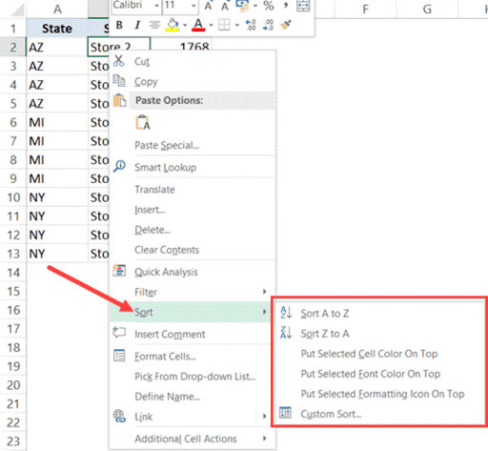Viewport: 488px width, 451px height.
Task: Select cell A6 containing MI
Action: (x=57, y=122)
